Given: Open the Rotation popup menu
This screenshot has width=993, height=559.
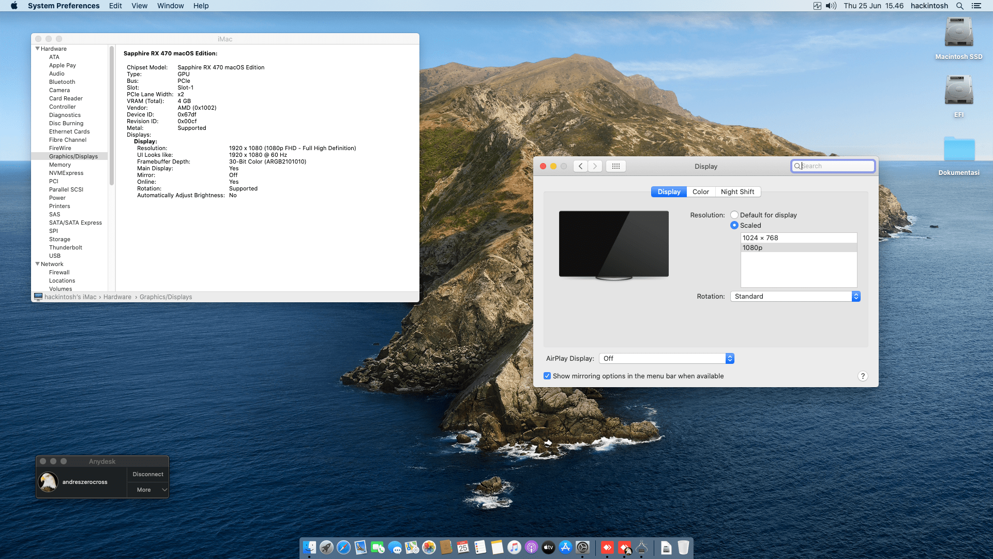Looking at the screenshot, I should 795,296.
